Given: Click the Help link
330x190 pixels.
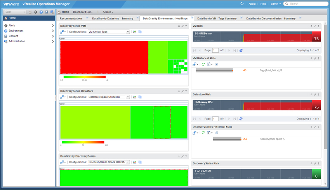Looking at the screenshot, I should [263, 4].
